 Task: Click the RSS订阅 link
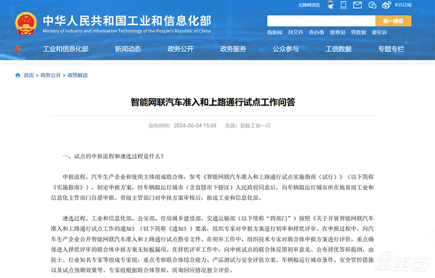pos(403,5)
